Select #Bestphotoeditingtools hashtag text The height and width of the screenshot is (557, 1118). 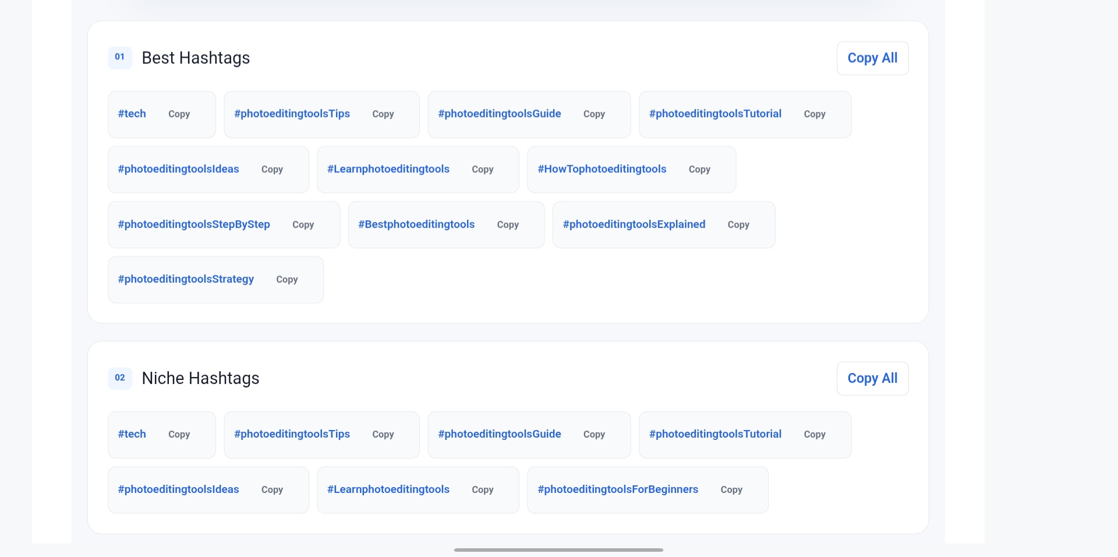tap(416, 224)
